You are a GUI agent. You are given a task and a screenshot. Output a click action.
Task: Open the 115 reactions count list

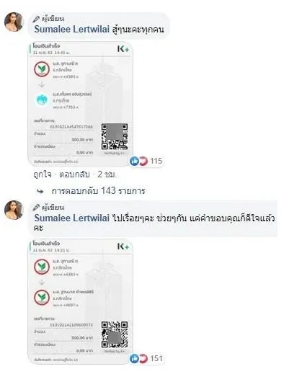point(156,161)
